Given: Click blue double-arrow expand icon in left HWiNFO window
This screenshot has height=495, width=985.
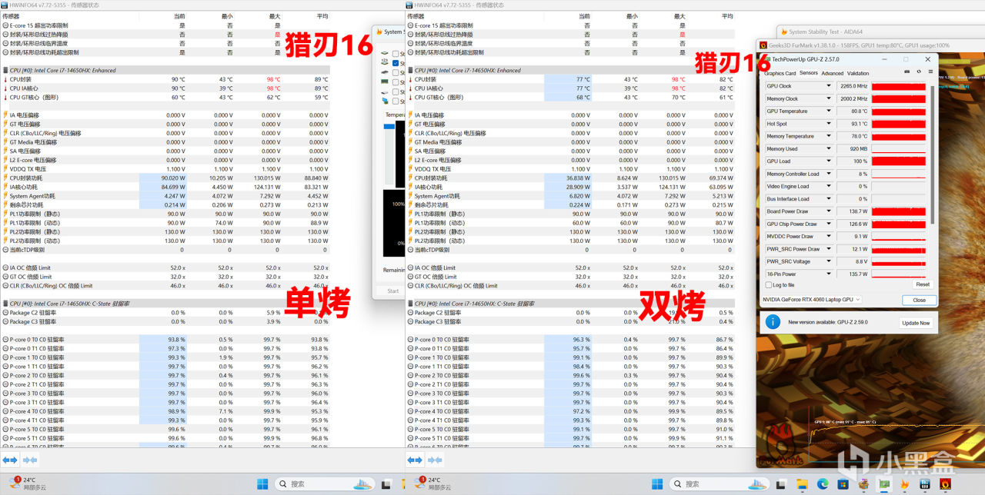Looking at the screenshot, I should [9, 460].
